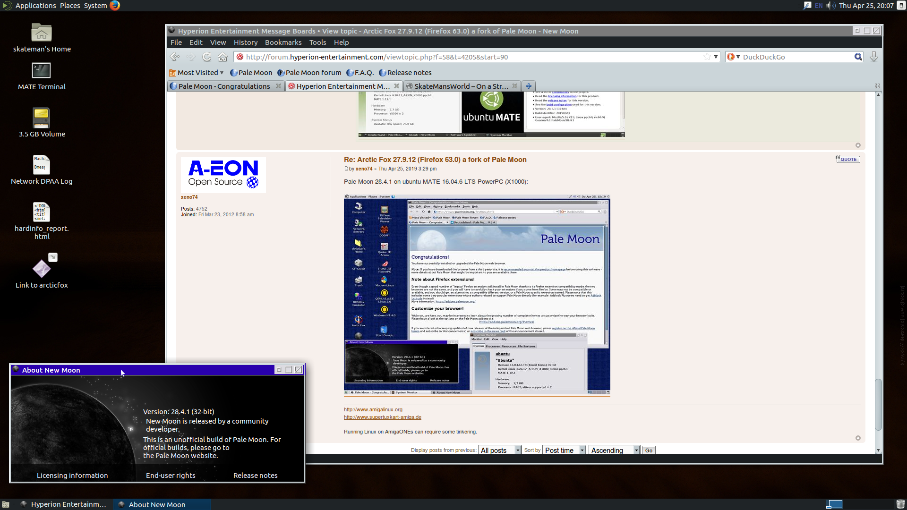Open the History menu
This screenshot has height=510, width=907.
click(246, 42)
